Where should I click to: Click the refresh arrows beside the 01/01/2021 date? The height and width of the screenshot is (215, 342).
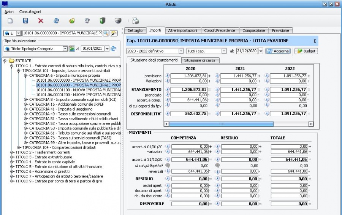click(x=113, y=49)
